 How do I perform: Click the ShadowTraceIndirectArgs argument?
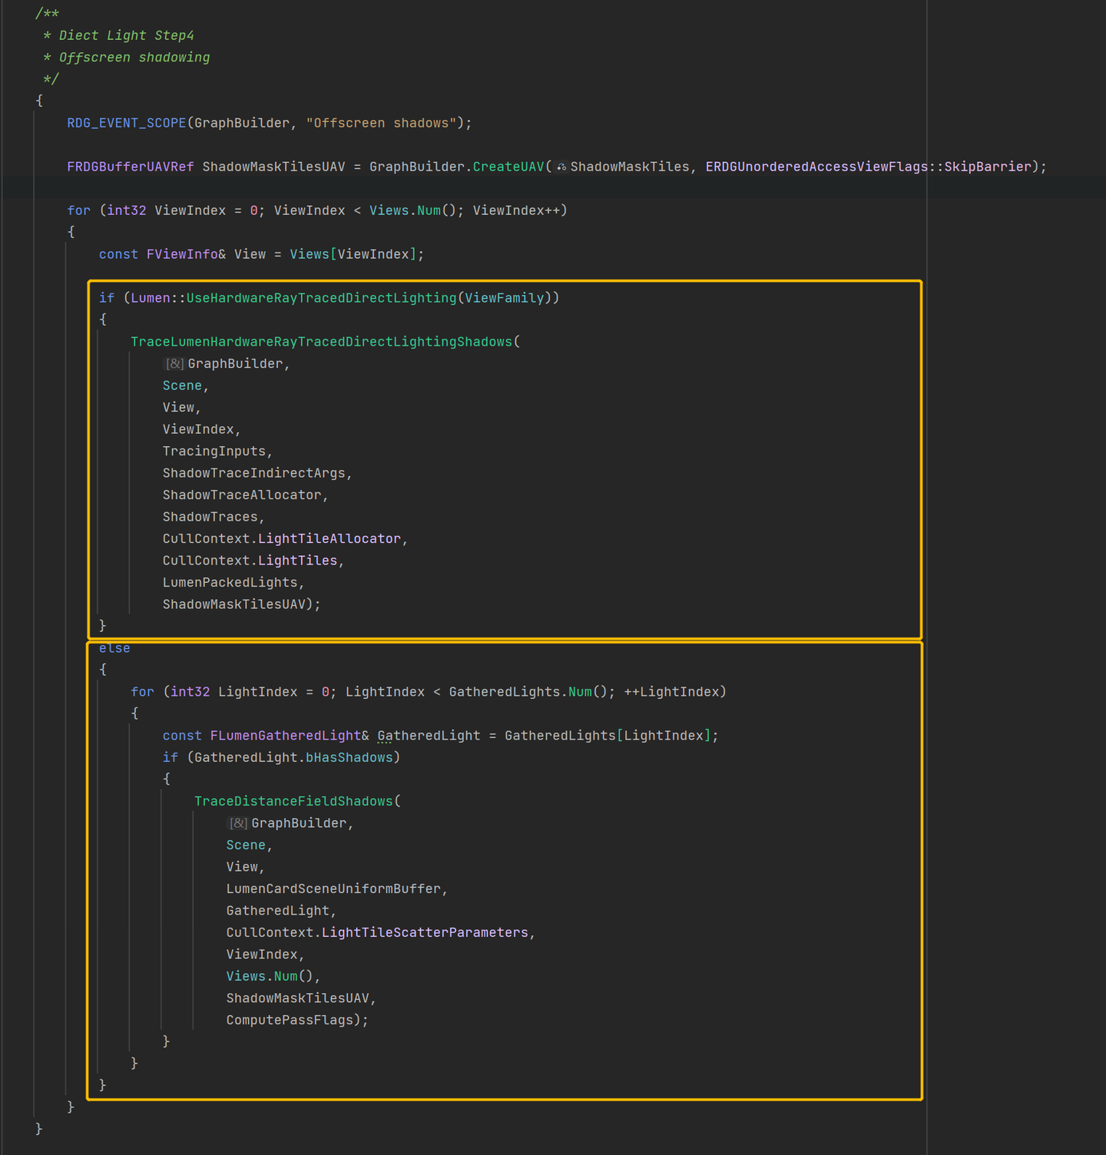pos(253,473)
